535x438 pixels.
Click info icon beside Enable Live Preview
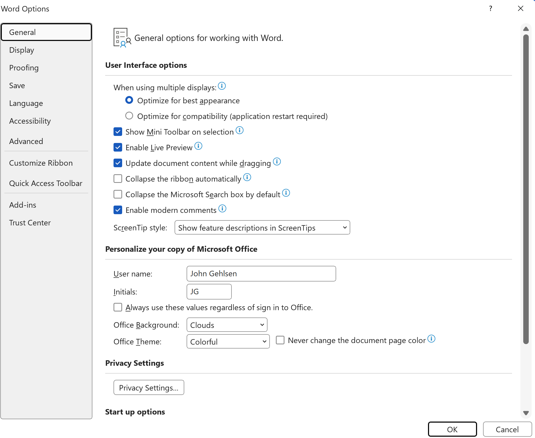pyautogui.click(x=198, y=146)
